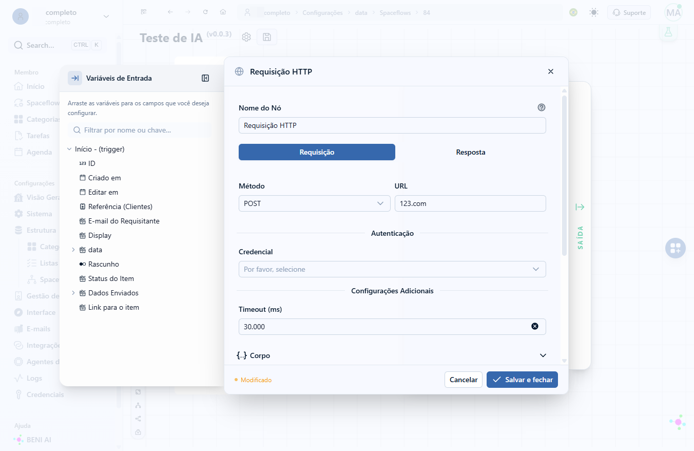Collapse the Variáveis de Entrada panel icon
The width and height of the screenshot is (694, 451).
(x=205, y=78)
